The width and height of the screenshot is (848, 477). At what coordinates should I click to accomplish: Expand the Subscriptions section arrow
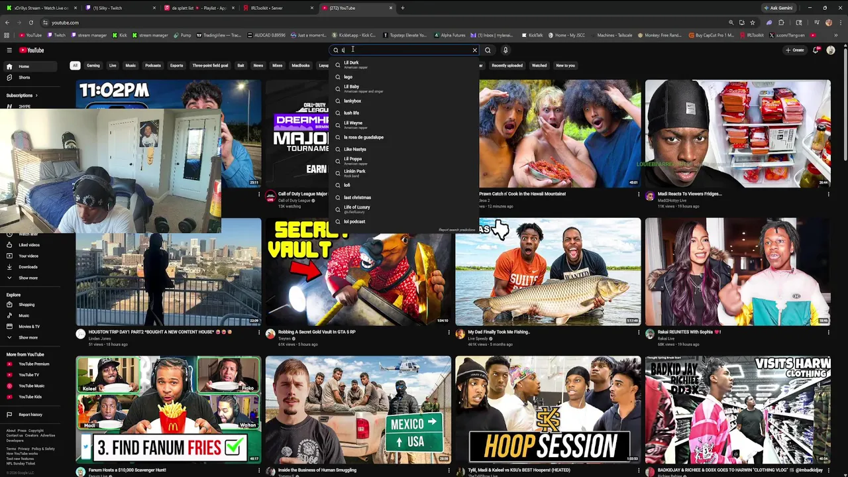tap(36, 95)
